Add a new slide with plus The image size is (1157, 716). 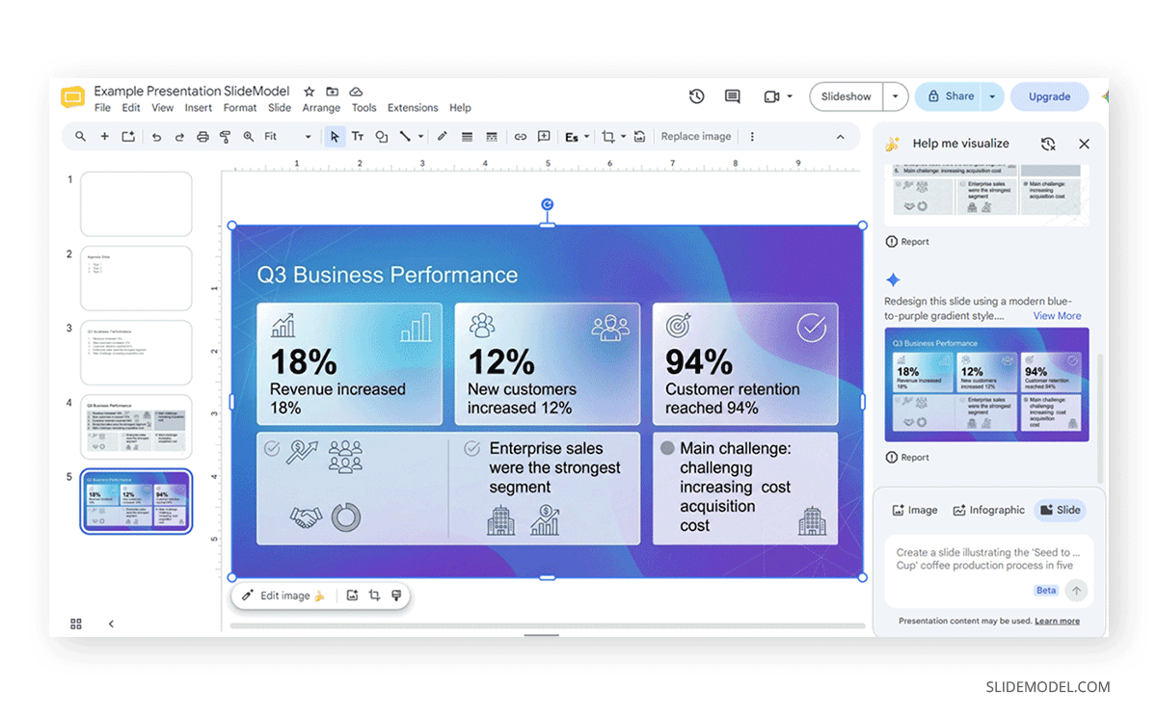point(104,137)
